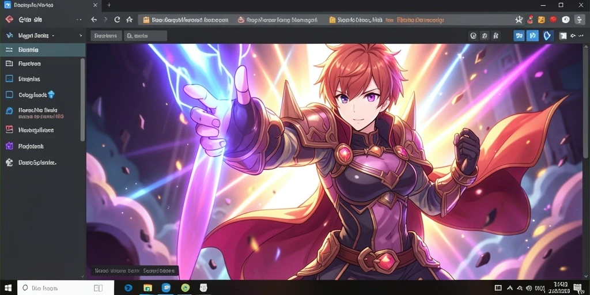The width and height of the screenshot is (590, 295).
Task: Click the down arrow at the sidebar scrollbar bottom
Action: coord(83,277)
